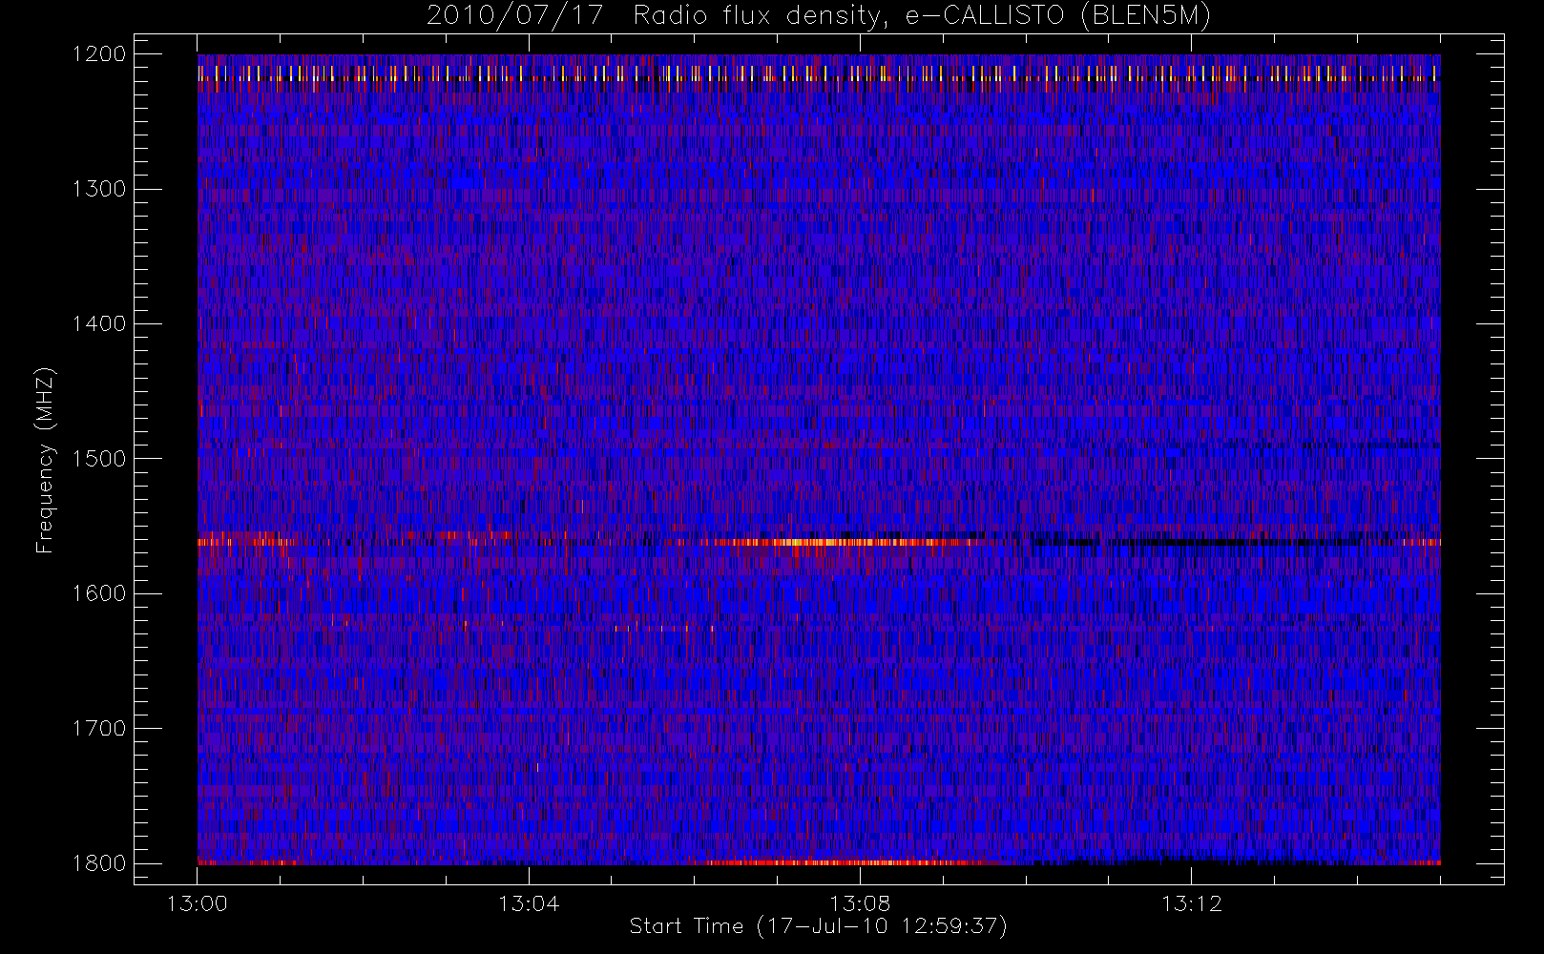This screenshot has height=954, width=1544.
Task: Click the 1300 frequency tick label
Action: tap(99, 189)
